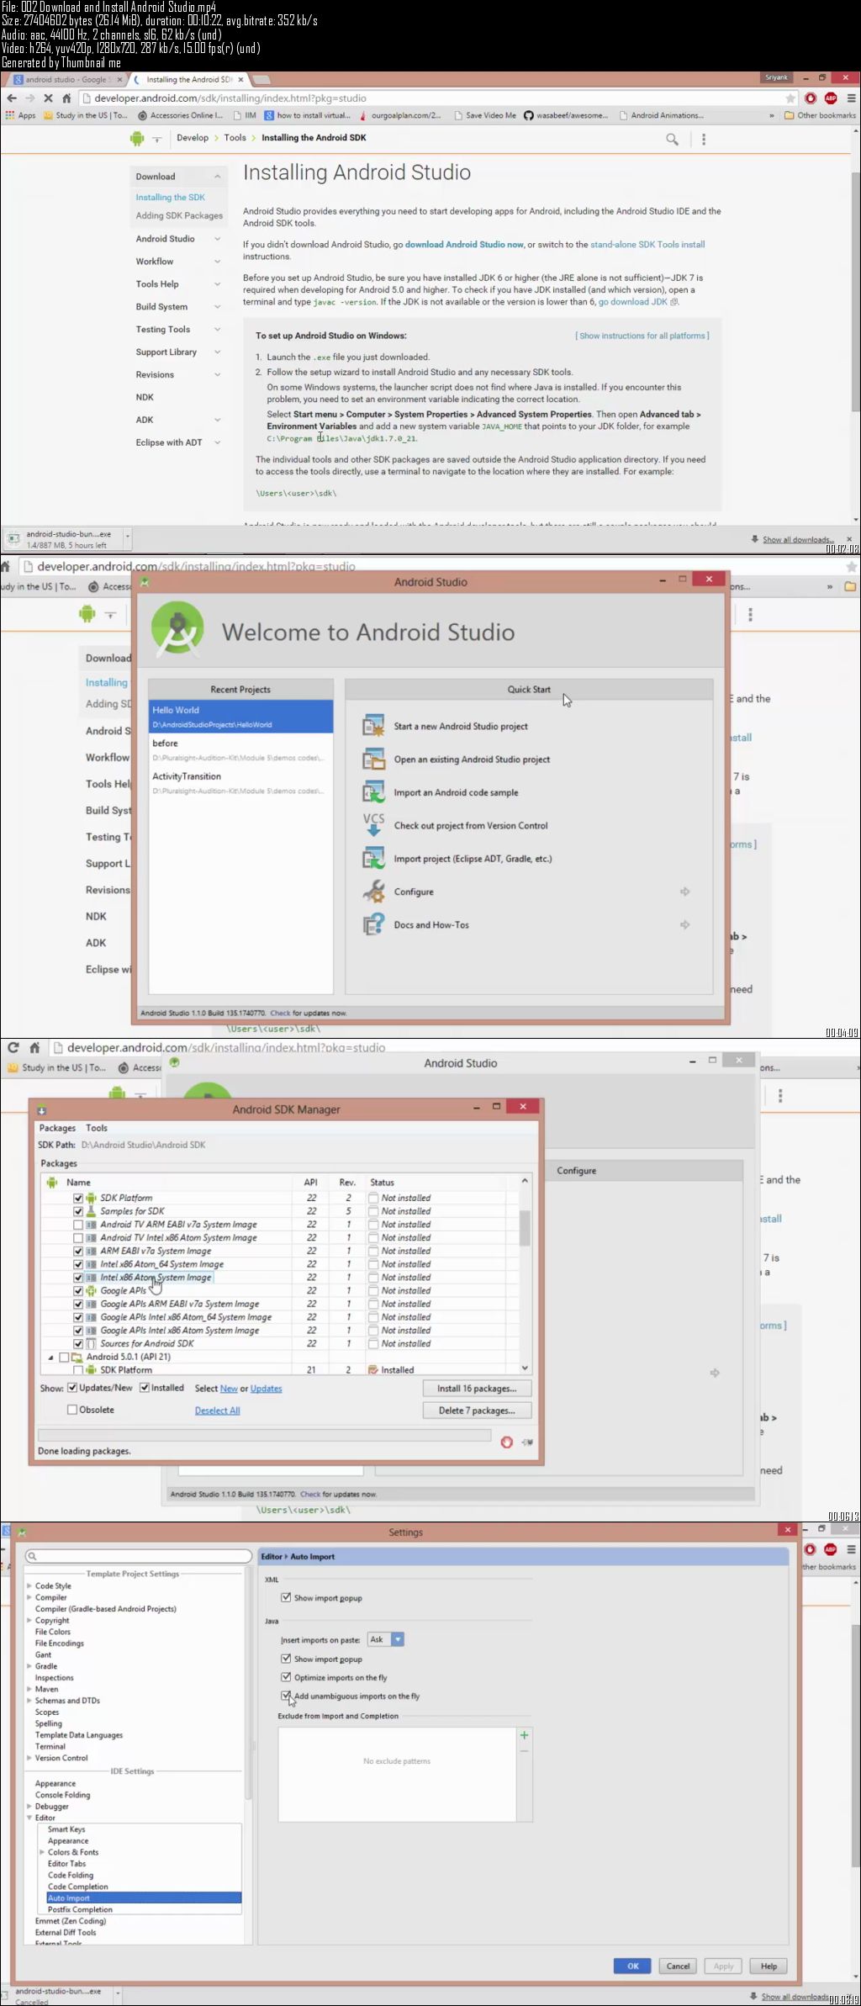
Task: Toggle the 'Updates/New' show filter checkbox
Action: (x=72, y=1388)
